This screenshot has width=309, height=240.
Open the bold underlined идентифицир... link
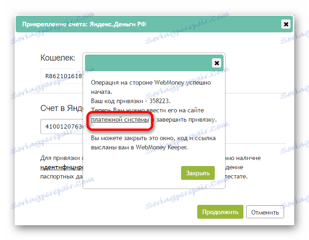(x=62, y=167)
